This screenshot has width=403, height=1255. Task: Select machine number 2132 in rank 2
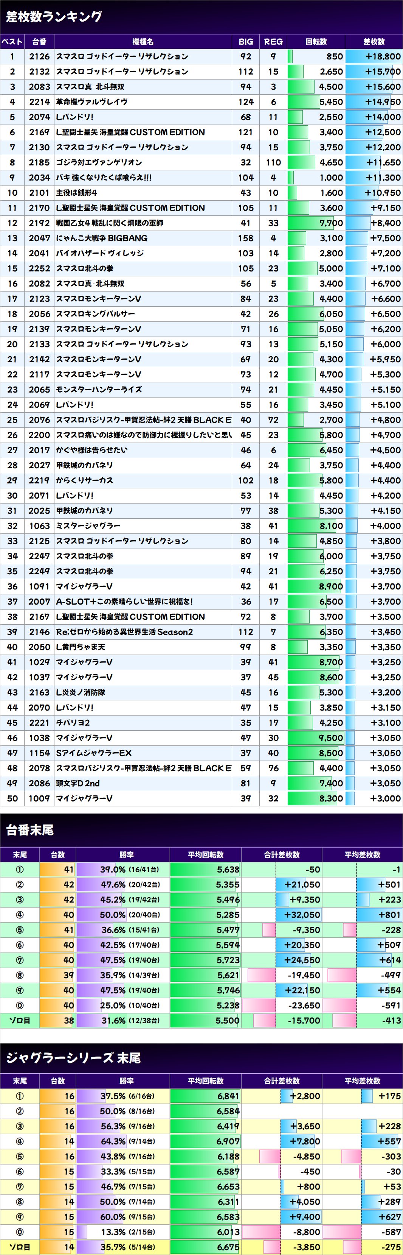coord(39,72)
